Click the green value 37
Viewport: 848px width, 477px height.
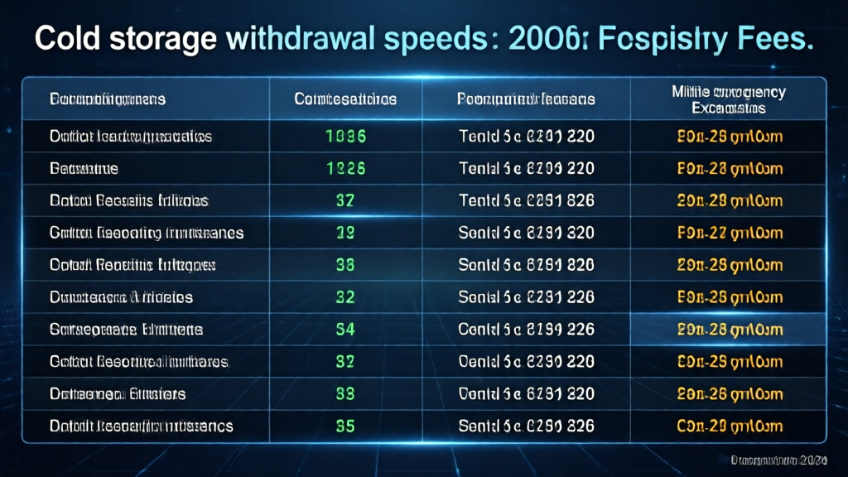[x=345, y=200]
